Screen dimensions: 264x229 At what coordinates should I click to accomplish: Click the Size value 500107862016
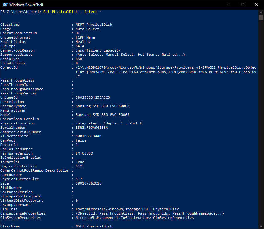89,183
